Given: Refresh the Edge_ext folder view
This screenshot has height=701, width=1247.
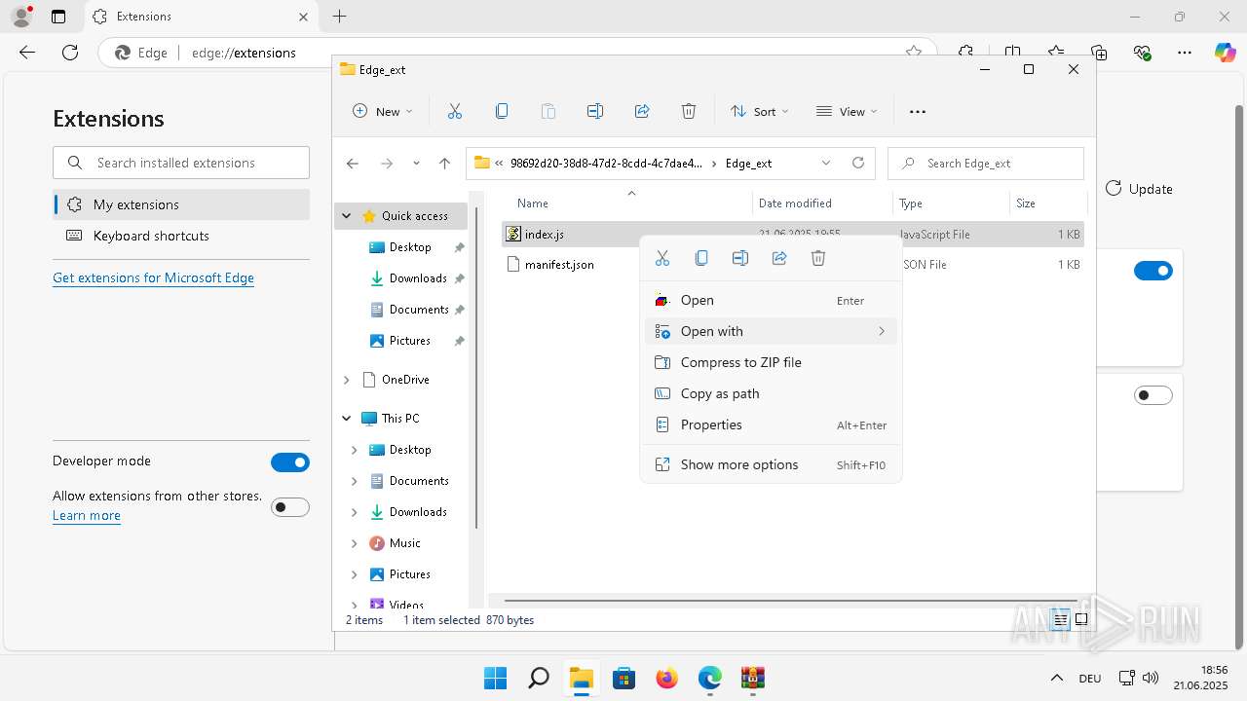Looking at the screenshot, I should [x=858, y=164].
